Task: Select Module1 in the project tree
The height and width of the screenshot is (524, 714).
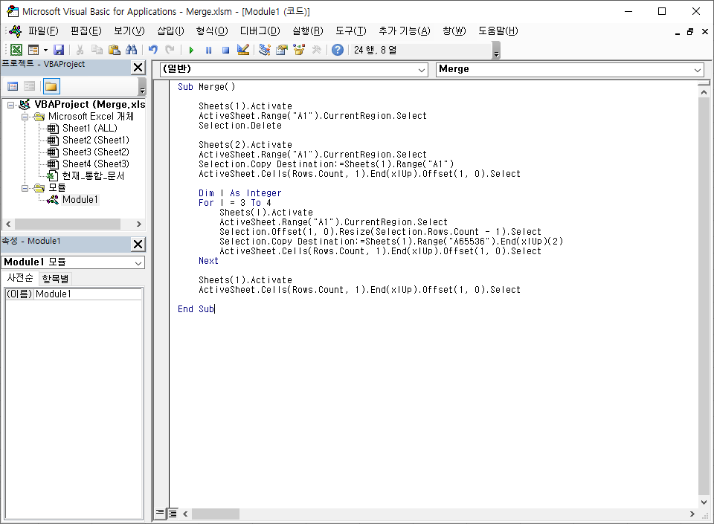Action: [x=80, y=199]
